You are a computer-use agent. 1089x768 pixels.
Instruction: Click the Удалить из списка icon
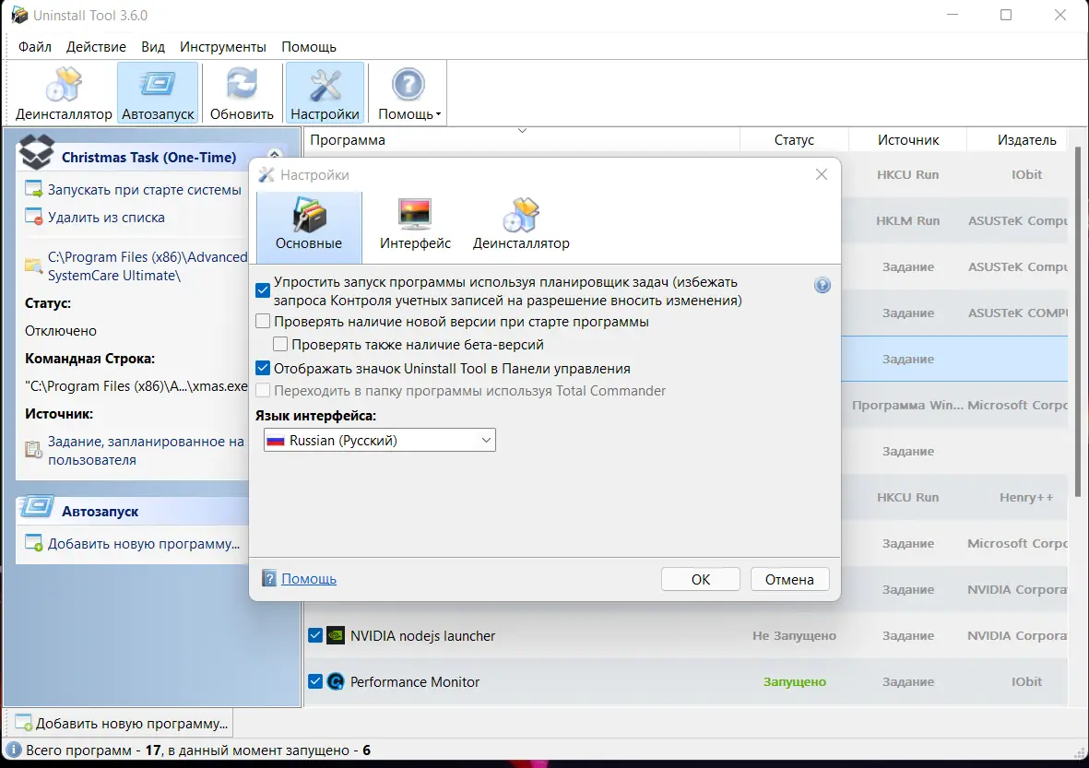click(33, 216)
